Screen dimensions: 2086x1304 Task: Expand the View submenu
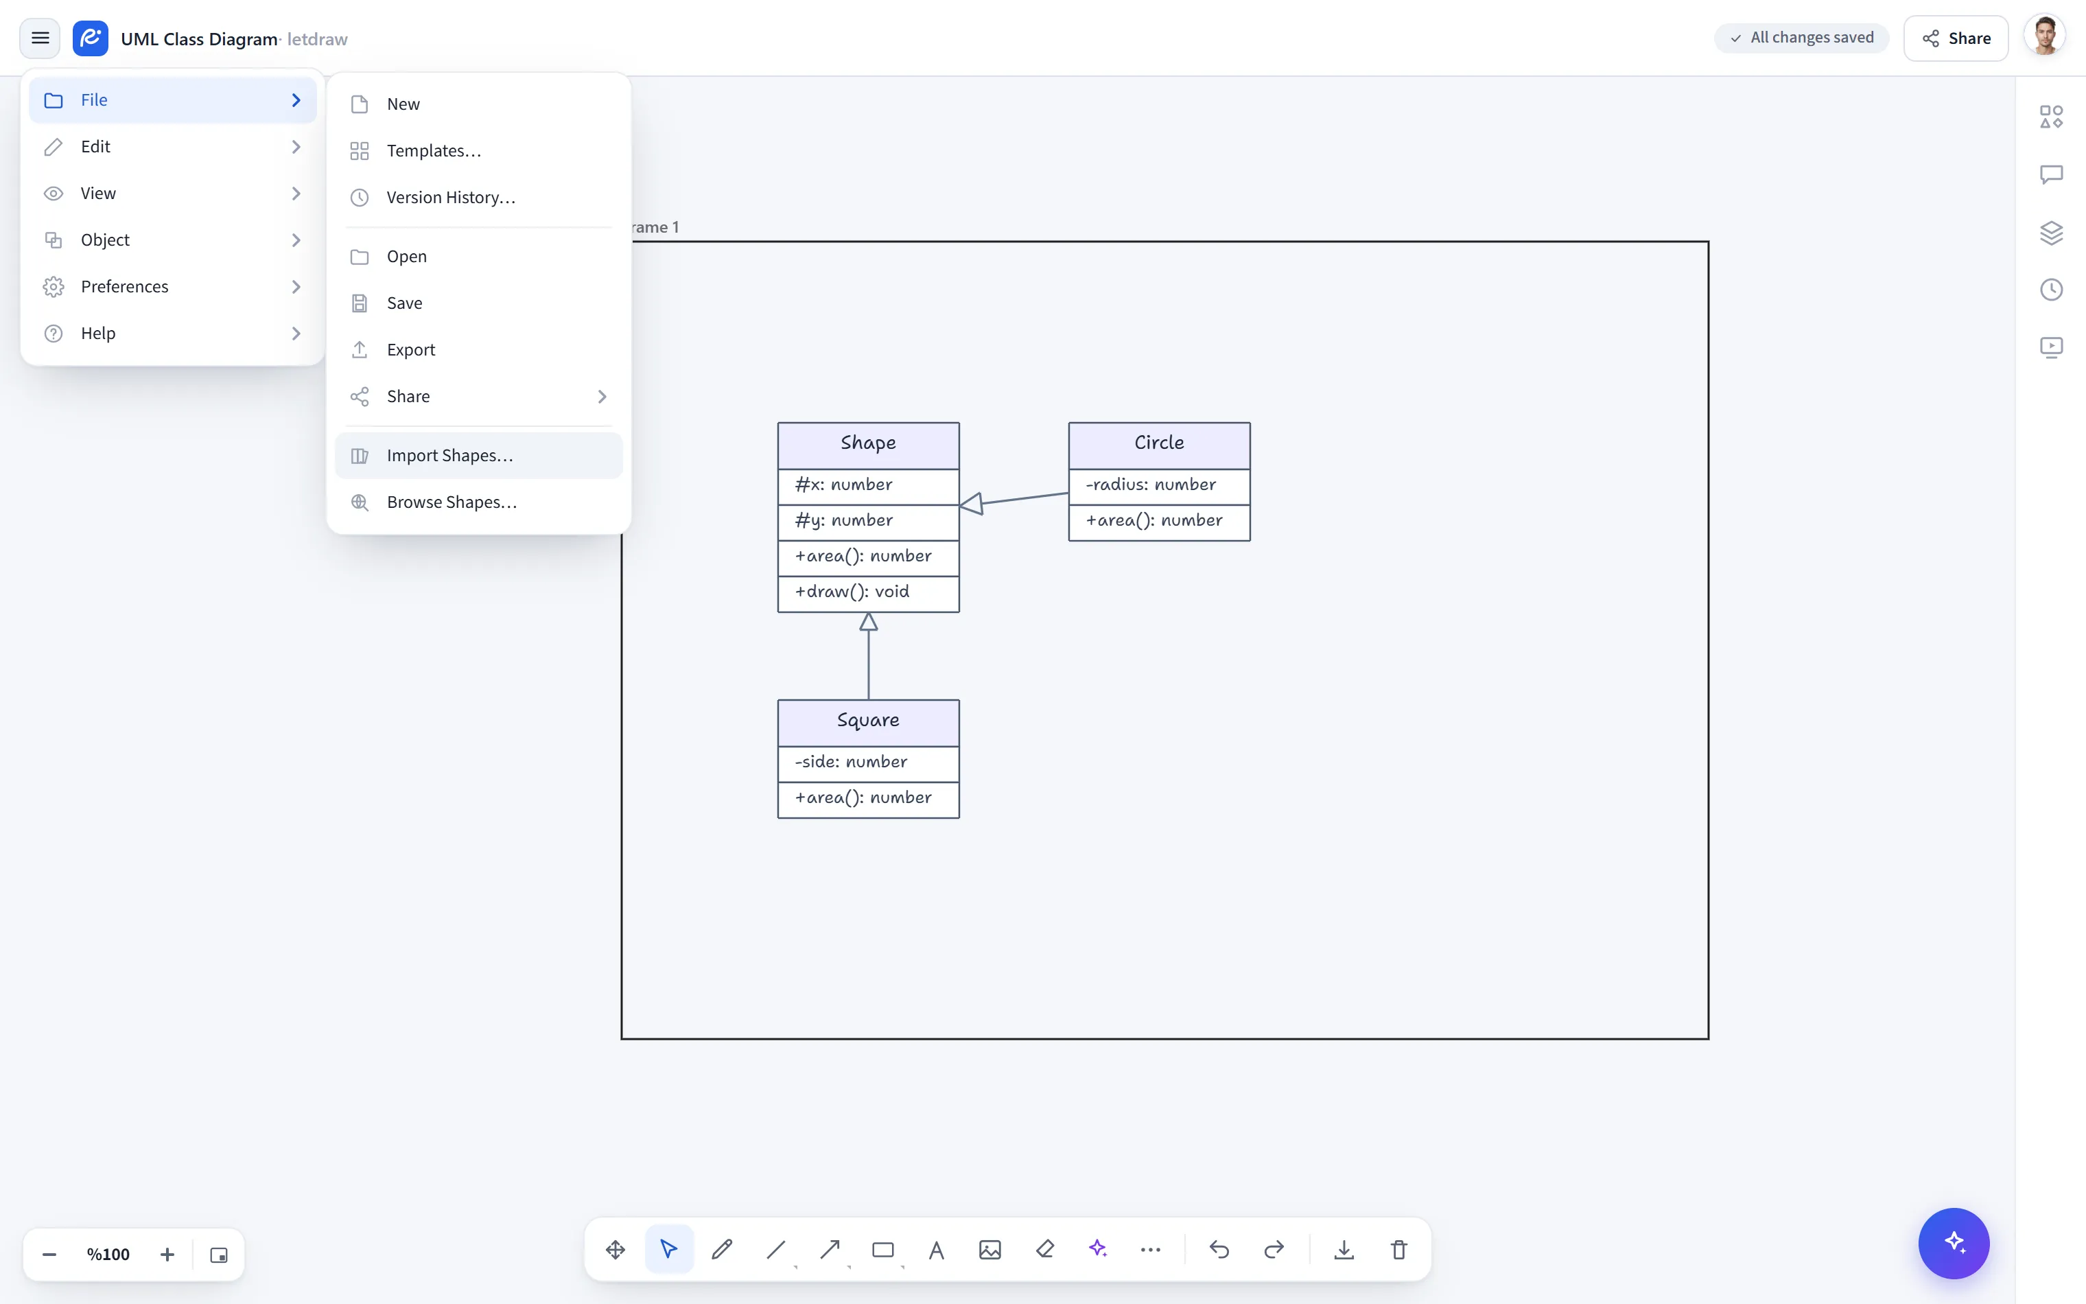[x=172, y=193]
